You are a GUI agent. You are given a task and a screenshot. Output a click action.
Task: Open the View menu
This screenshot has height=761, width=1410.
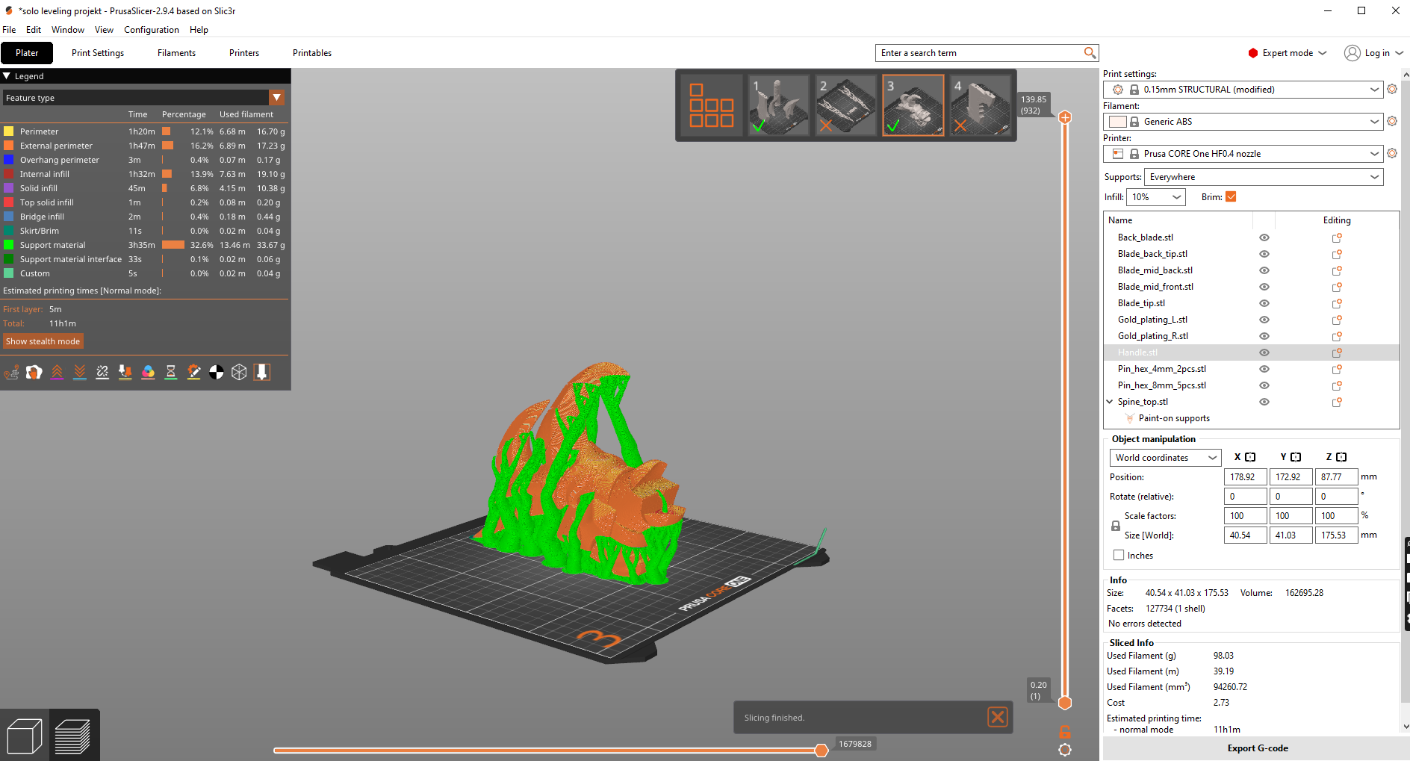click(104, 30)
